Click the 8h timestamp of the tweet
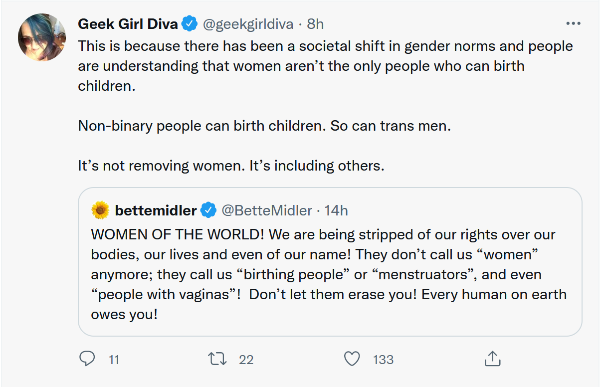The image size is (602, 387). [x=315, y=23]
